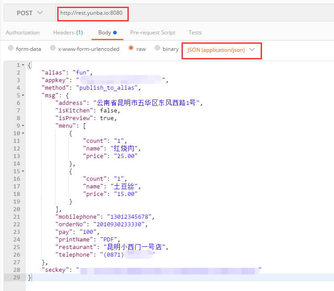Switch to the Authorization tab
This screenshot has width=334, height=291.
pos(22,33)
